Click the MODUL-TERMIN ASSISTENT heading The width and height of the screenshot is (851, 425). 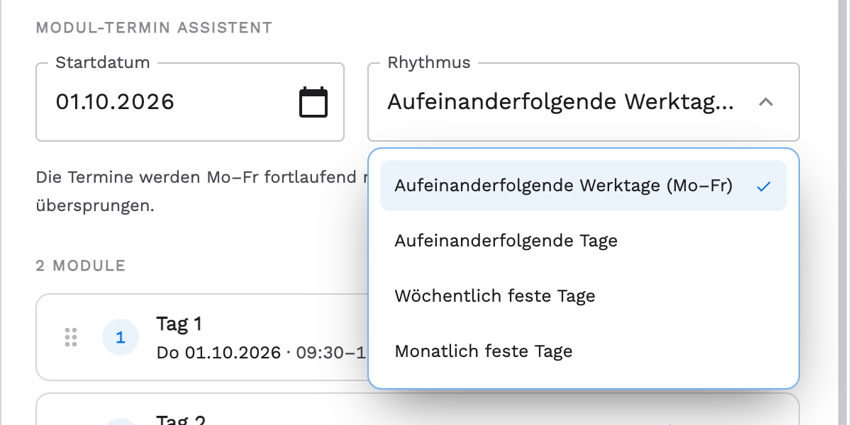tap(154, 28)
